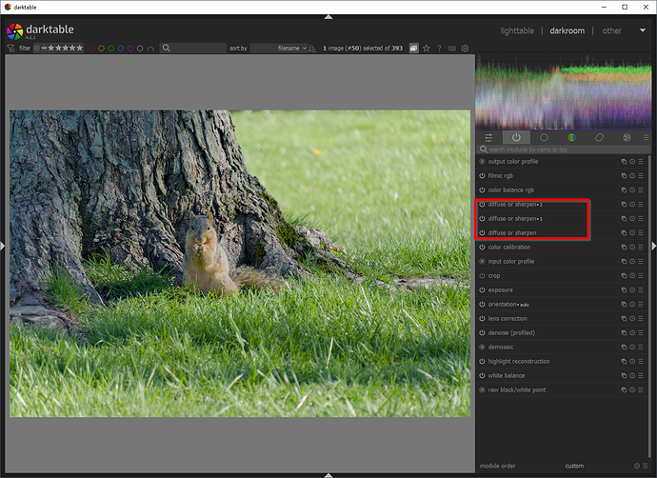
Task: Show the correct modules group tab
Action: 599,137
